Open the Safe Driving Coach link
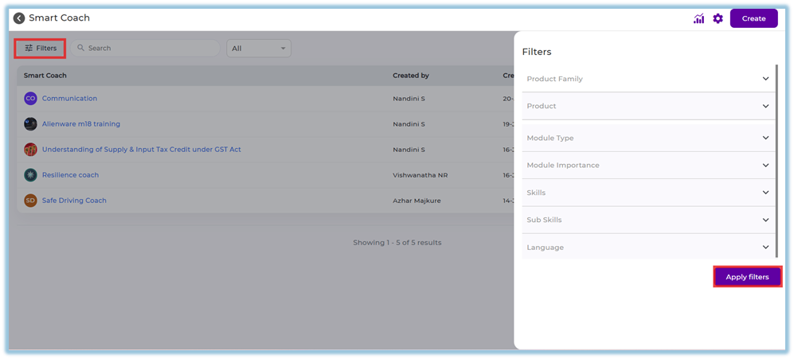The height and width of the screenshot is (359, 794). coord(74,201)
